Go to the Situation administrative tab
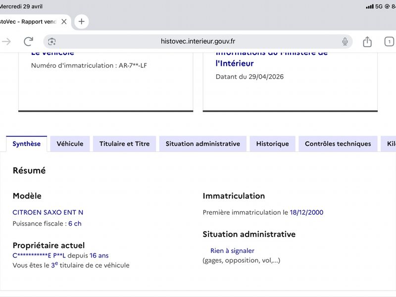 [203, 144]
